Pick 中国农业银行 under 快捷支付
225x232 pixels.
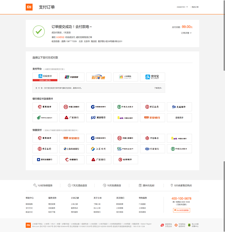coord(179,149)
